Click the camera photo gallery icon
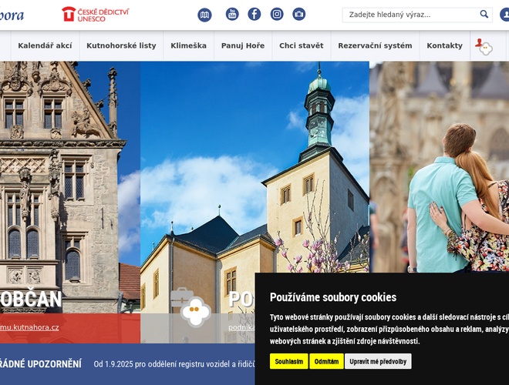Viewport: 509px width, 385px height. (x=299, y=15)
